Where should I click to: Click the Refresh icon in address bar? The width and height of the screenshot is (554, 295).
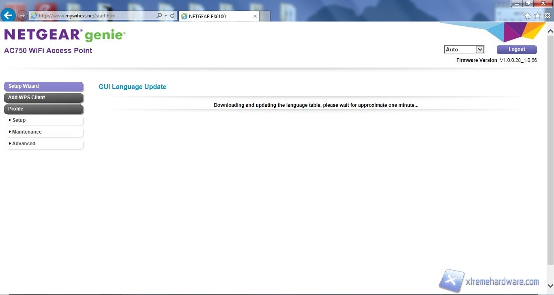pyautogui.click(x=172, y=16)
